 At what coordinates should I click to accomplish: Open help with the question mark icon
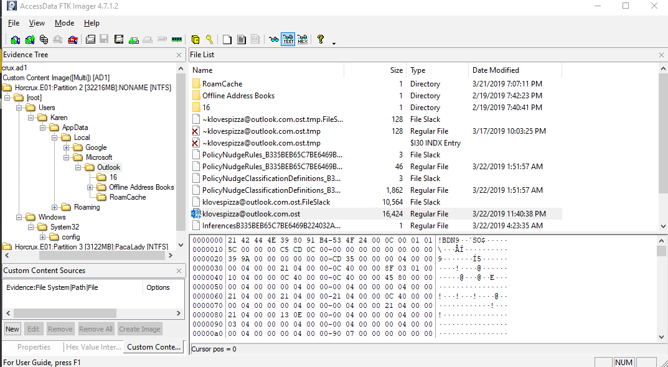[321, 39]
